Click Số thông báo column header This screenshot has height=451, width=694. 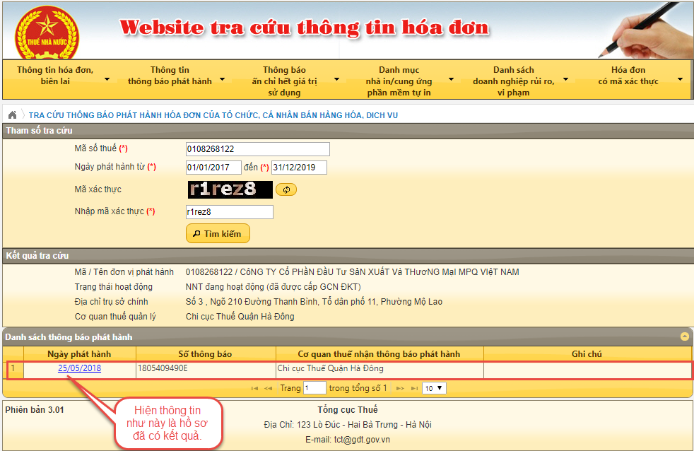click(x=206, y=354)
